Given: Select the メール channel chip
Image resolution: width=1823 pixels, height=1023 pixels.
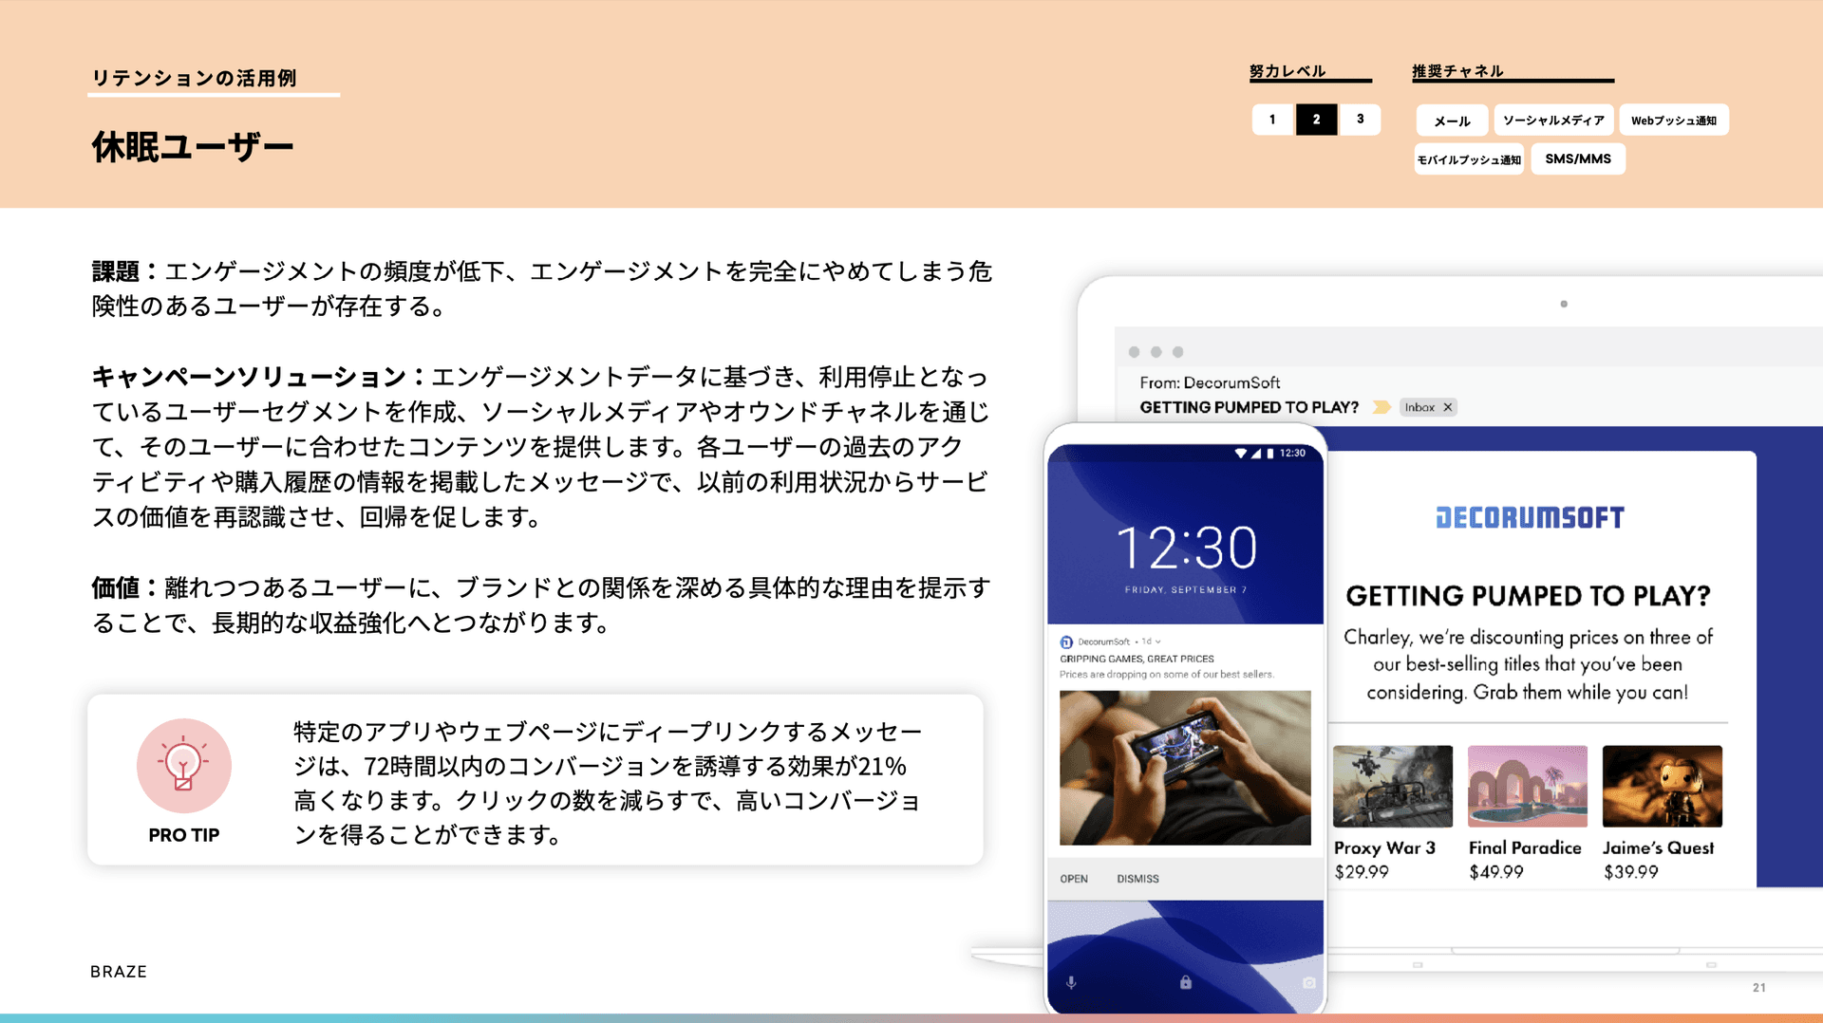Looking at the screenshot, I should point(1452,121).
